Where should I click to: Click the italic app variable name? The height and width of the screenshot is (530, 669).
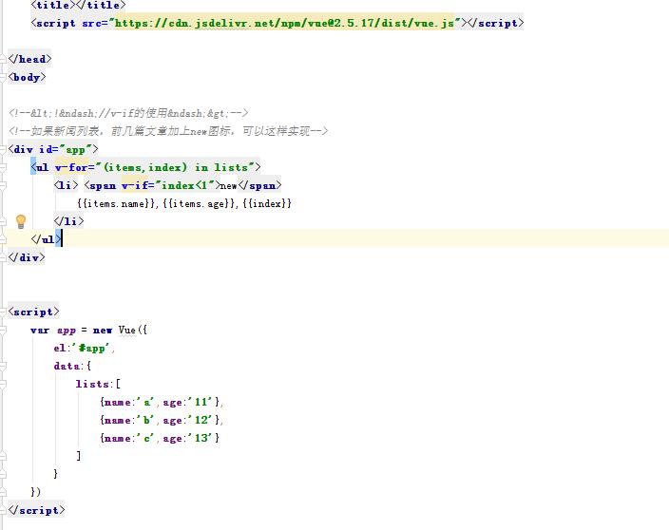coord(67,331)
